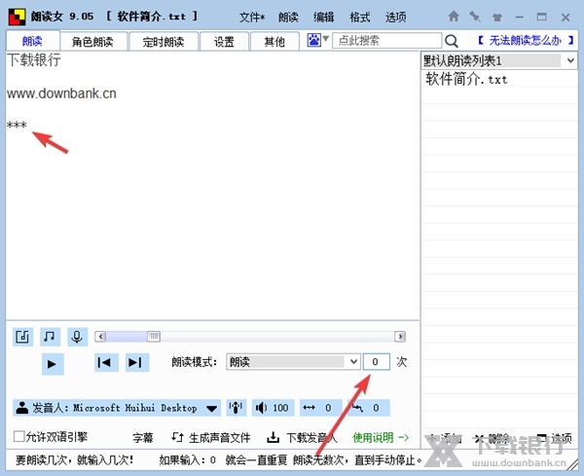Viewport: 584px width, 476px height.
Task: Click the microphone record icon
Action: pos(77,337)
